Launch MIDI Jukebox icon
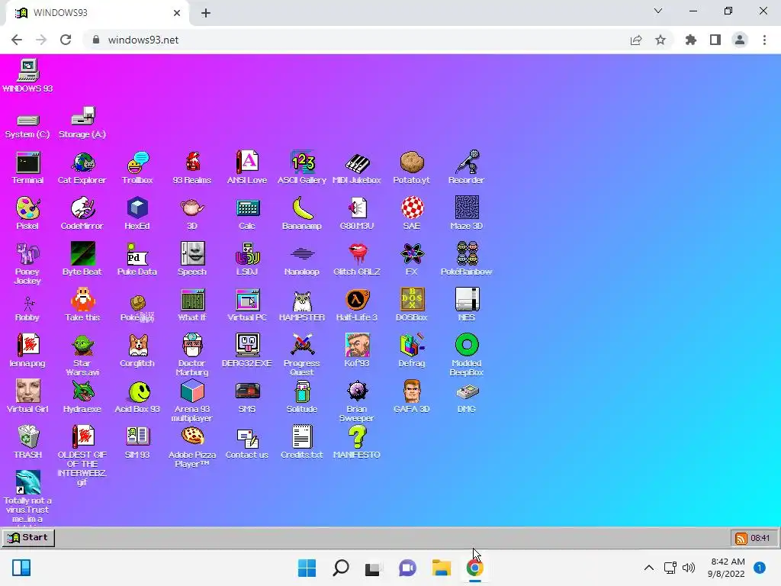The height and width of the screenshot is (586, 781). [357, 168]
